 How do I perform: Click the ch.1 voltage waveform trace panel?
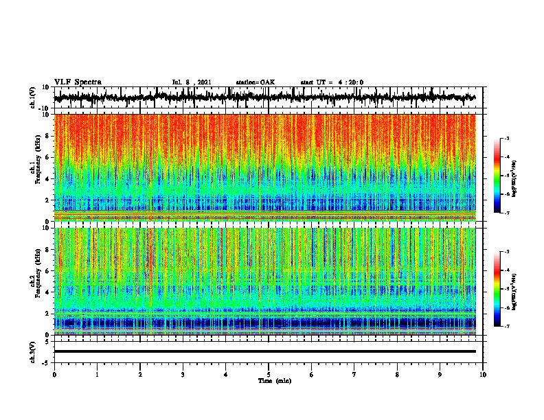(268, 97)
